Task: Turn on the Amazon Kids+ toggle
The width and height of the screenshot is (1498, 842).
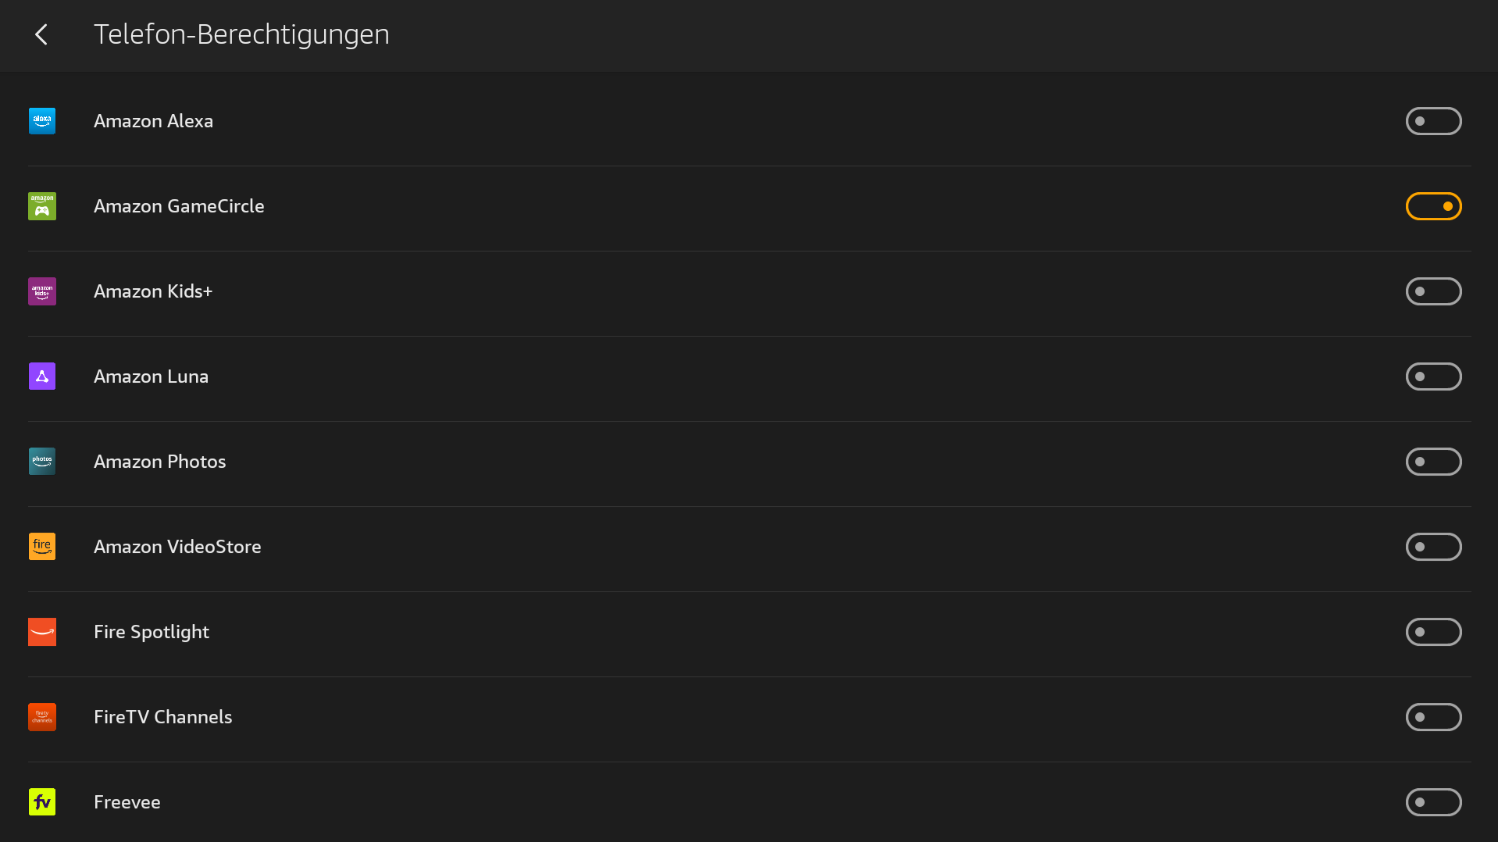Action: (1433, 291)
